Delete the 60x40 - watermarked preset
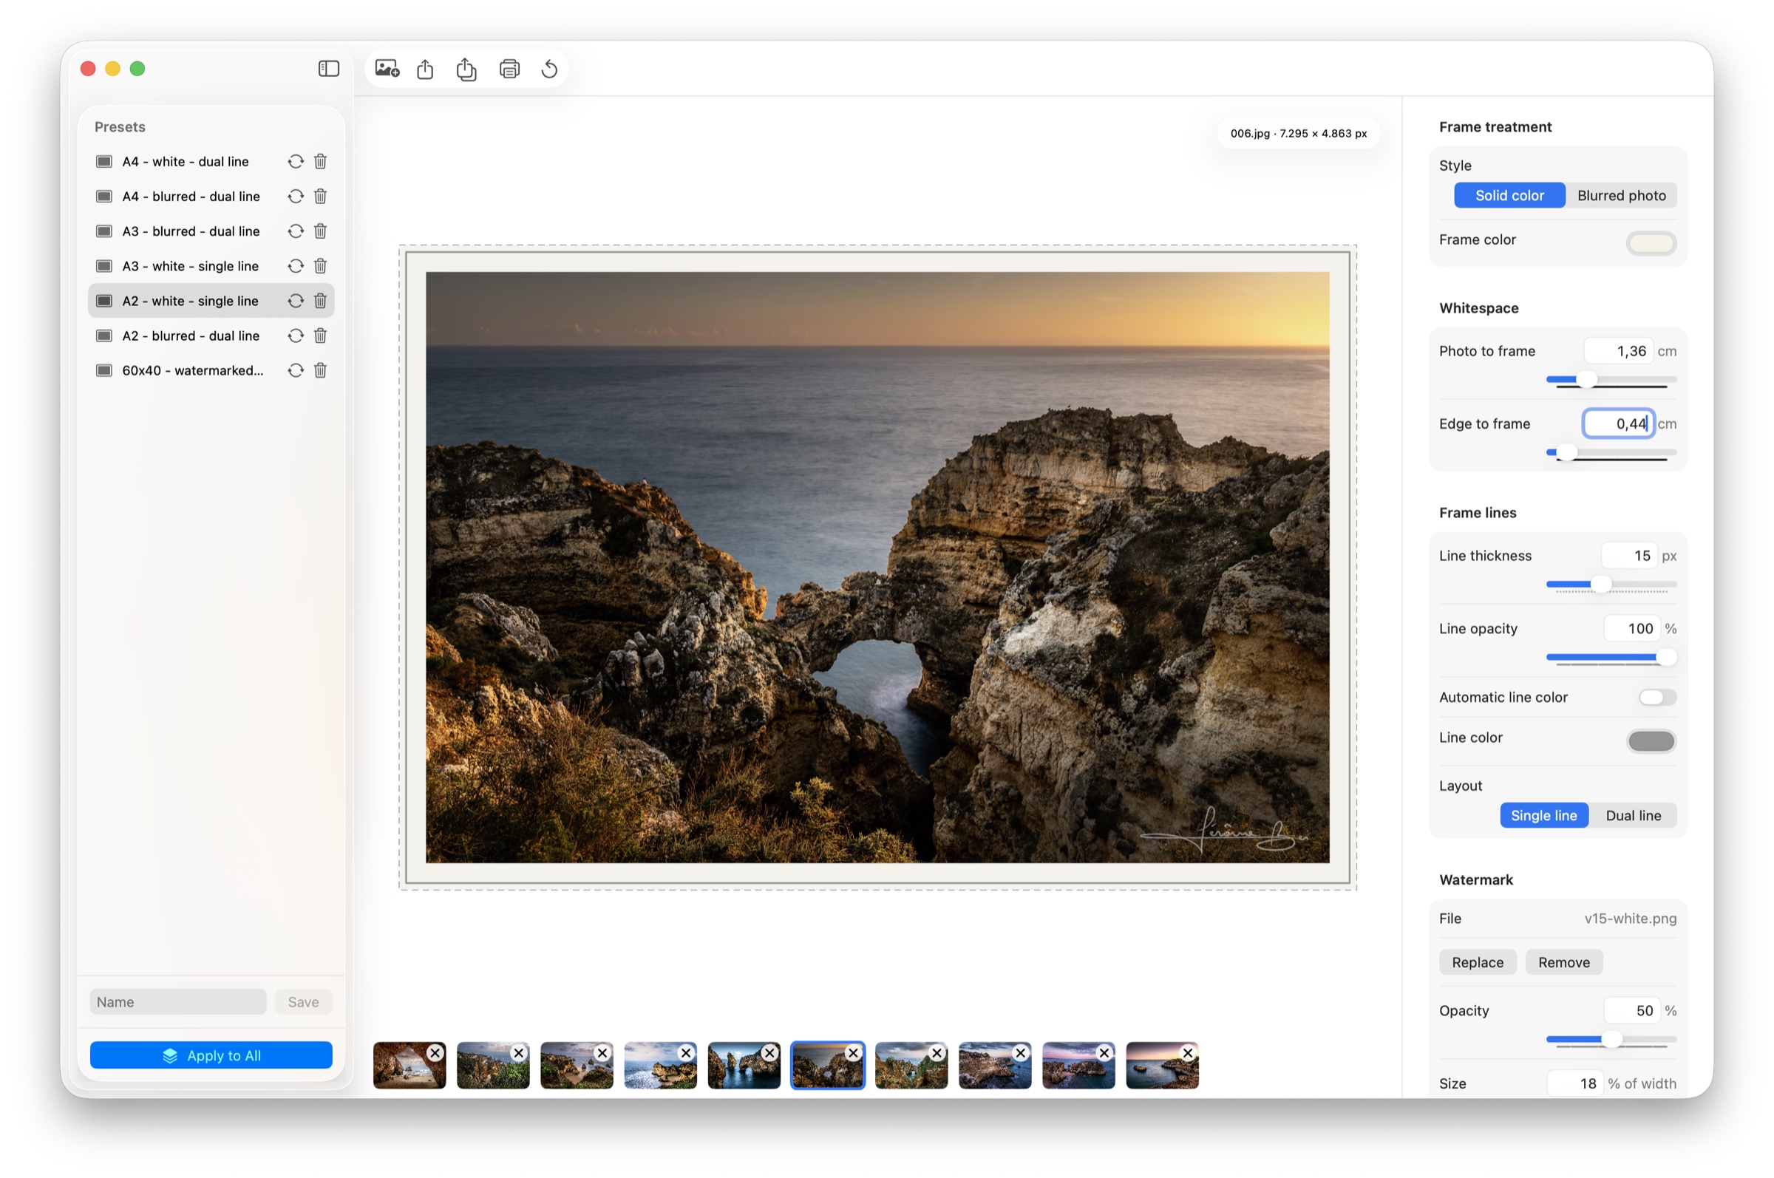This screenshot has width=1774, height=1178. [x=321, y=370]
